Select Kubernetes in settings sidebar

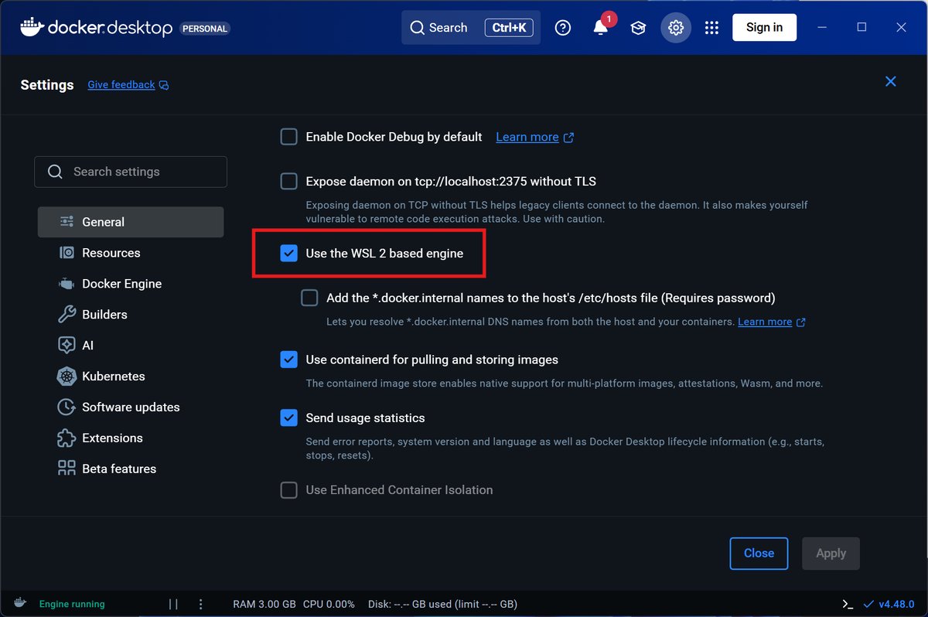113,377
